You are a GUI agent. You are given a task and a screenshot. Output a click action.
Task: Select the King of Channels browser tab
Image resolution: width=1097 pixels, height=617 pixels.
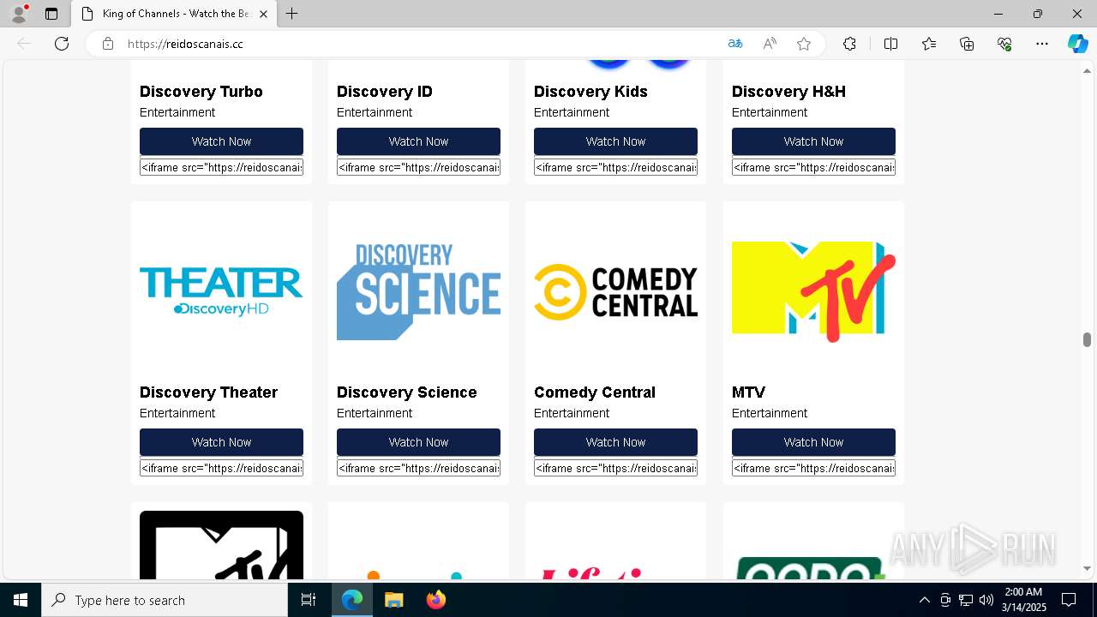click(x=174, y=14)
